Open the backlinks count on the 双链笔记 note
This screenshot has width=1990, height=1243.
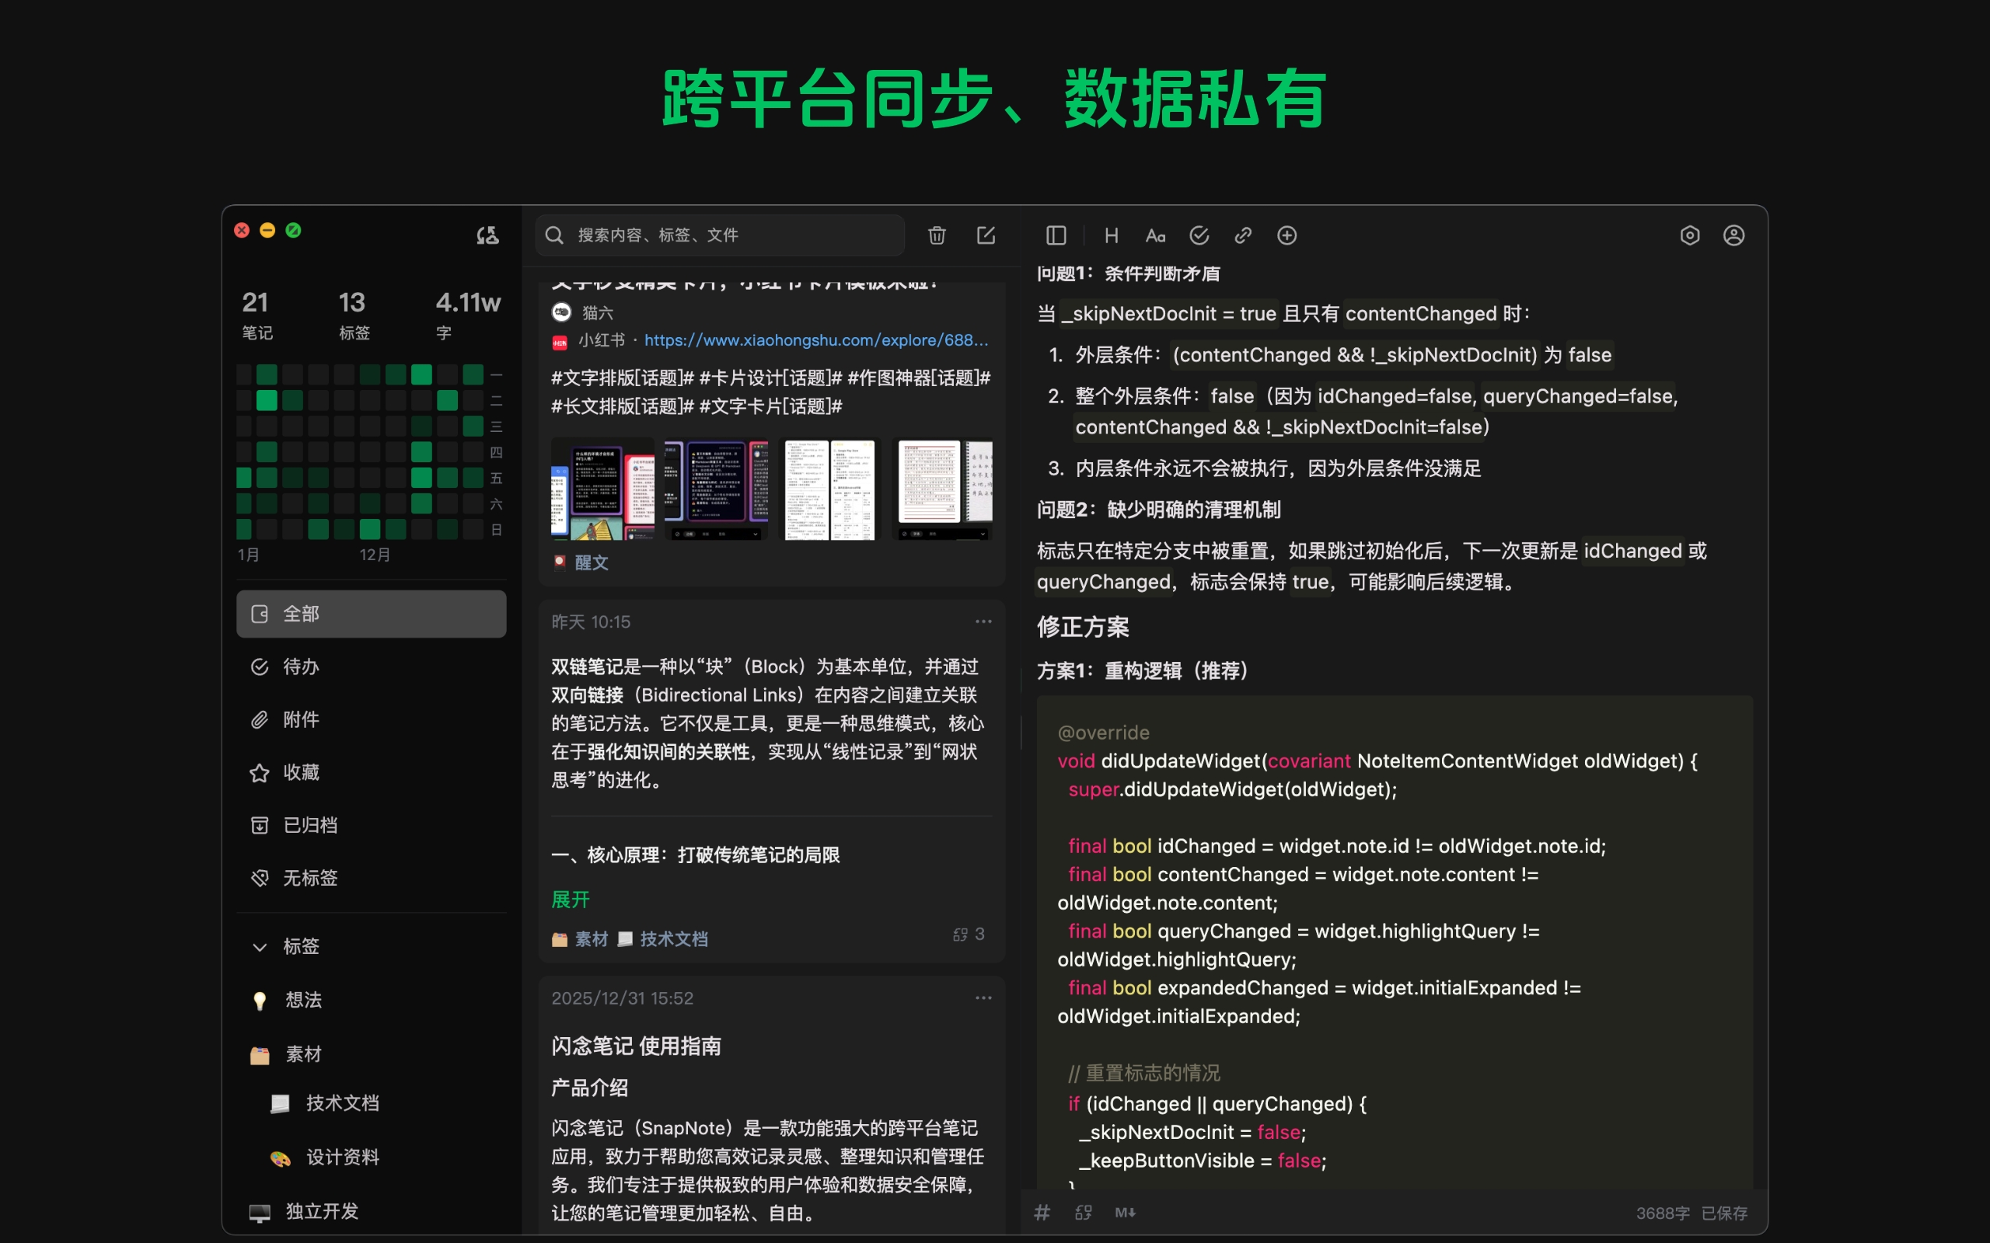click(x=968, y=933)
